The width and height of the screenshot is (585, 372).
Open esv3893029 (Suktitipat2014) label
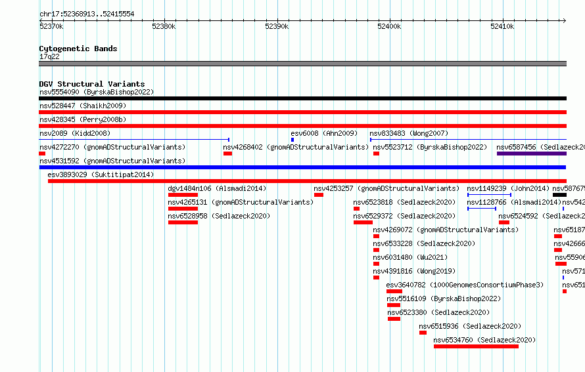click(x=101, y=175)
